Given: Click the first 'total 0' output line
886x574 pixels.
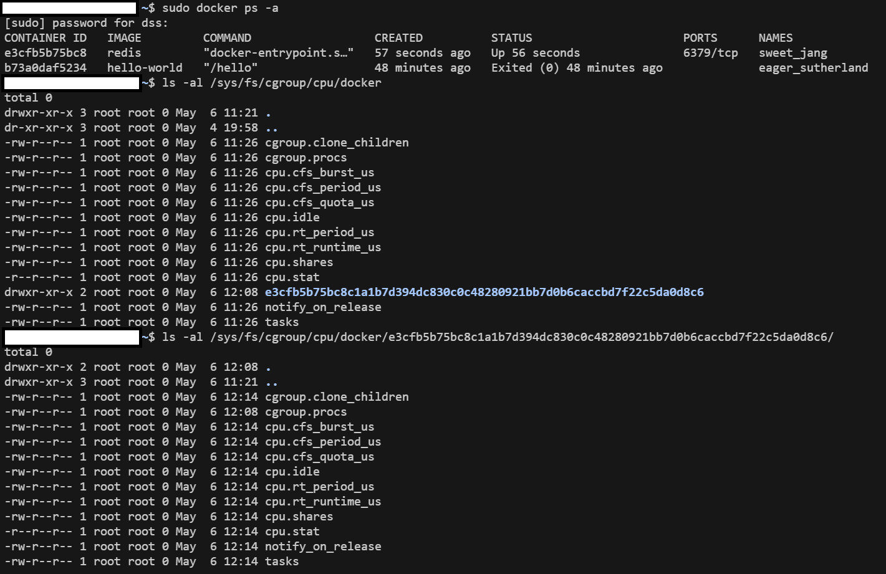Looking at the screenshot, I should (x=28, y=98).
